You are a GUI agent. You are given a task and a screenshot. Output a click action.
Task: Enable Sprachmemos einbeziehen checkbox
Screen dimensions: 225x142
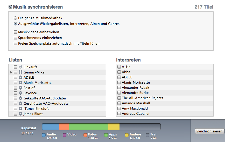(x=16, y=38)
